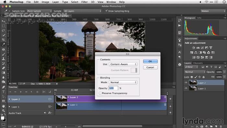
Task: Open the Layer menu
Action: pyautogui.click(x=55, y=2)
